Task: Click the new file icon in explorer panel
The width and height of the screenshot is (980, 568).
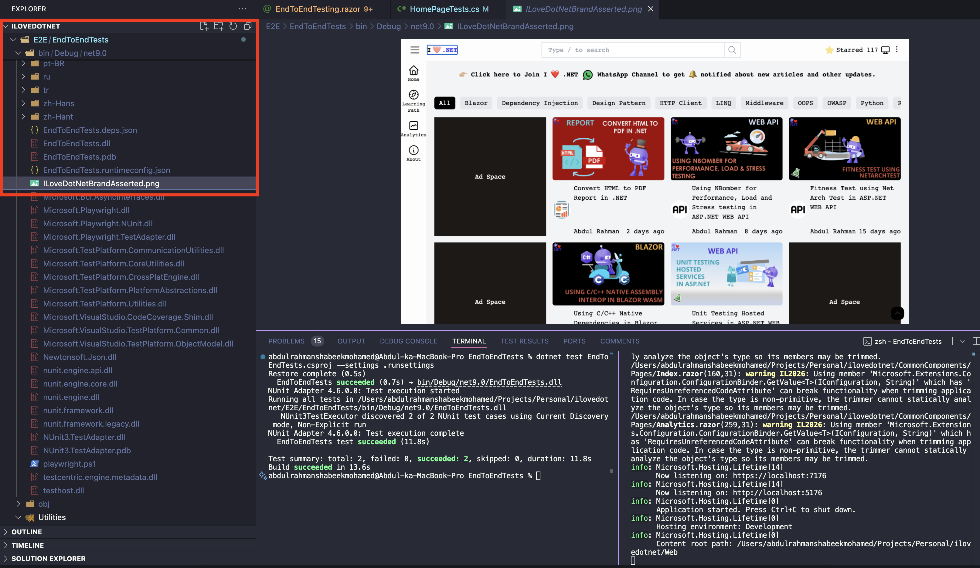Action: pos(203,26)
